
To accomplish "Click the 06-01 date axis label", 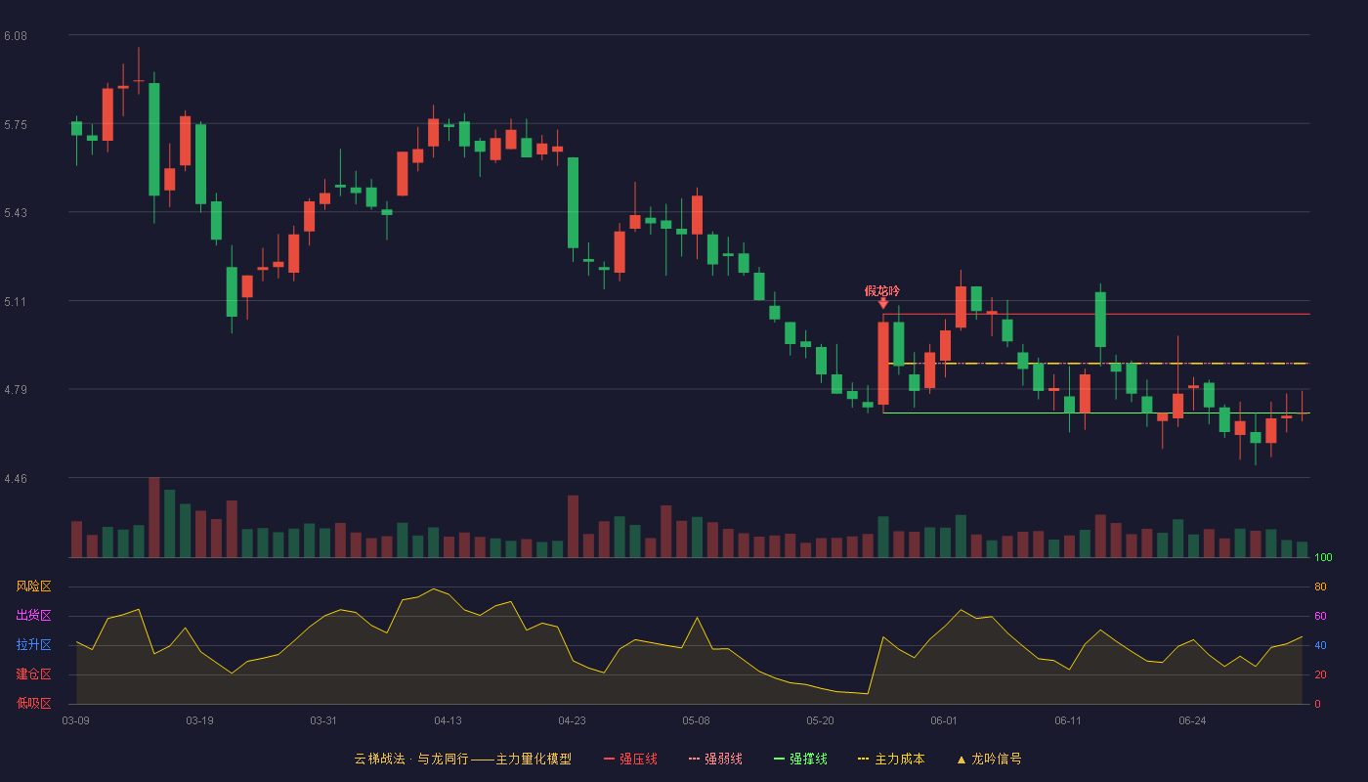I will point(944,720).
